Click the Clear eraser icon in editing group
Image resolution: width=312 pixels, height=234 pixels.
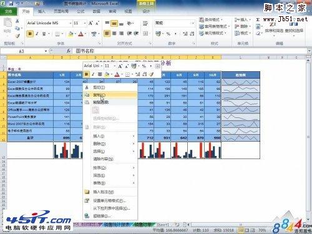[258, 33]
